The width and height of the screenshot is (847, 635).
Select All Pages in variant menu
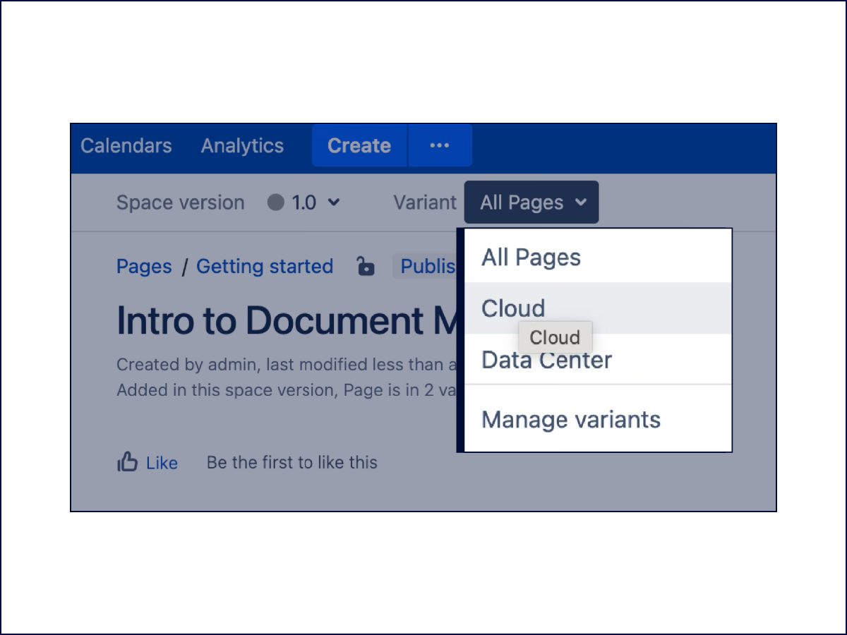pyautogui.click(x=598, y=258)
